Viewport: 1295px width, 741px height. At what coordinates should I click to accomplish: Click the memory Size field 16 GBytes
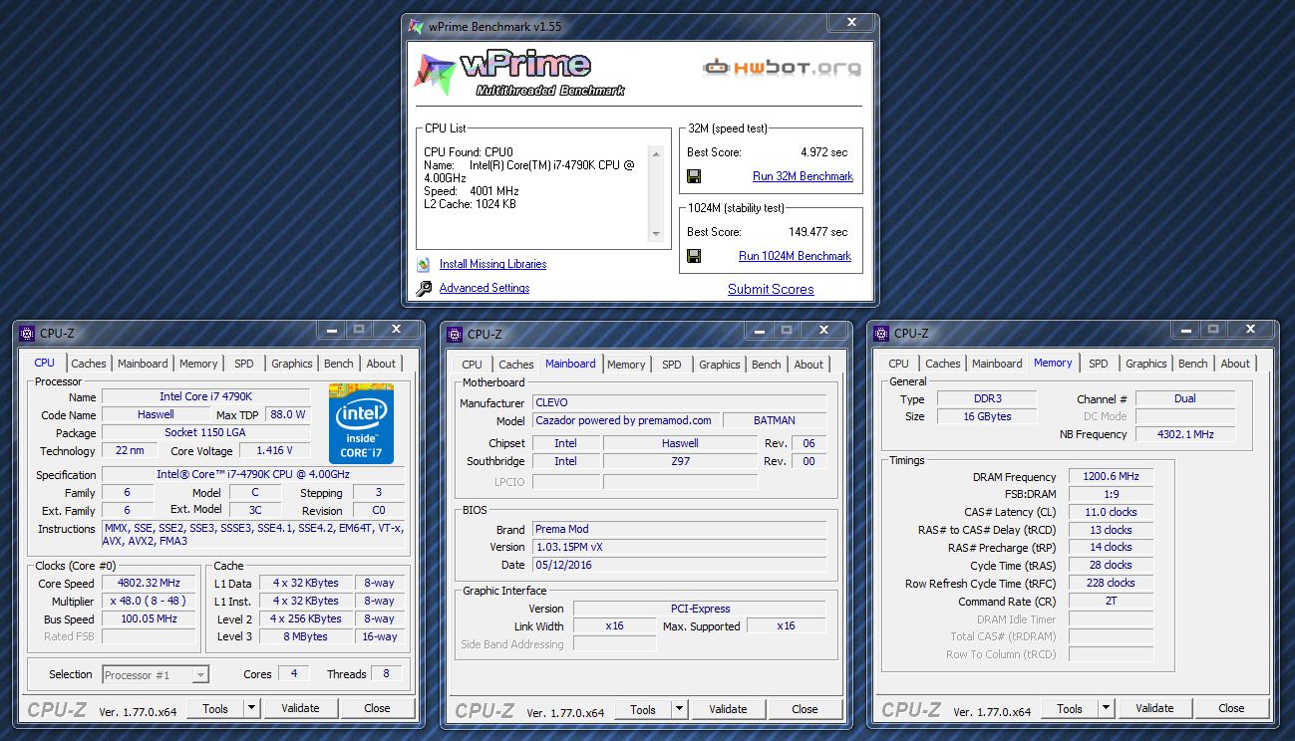coord(987,416)
